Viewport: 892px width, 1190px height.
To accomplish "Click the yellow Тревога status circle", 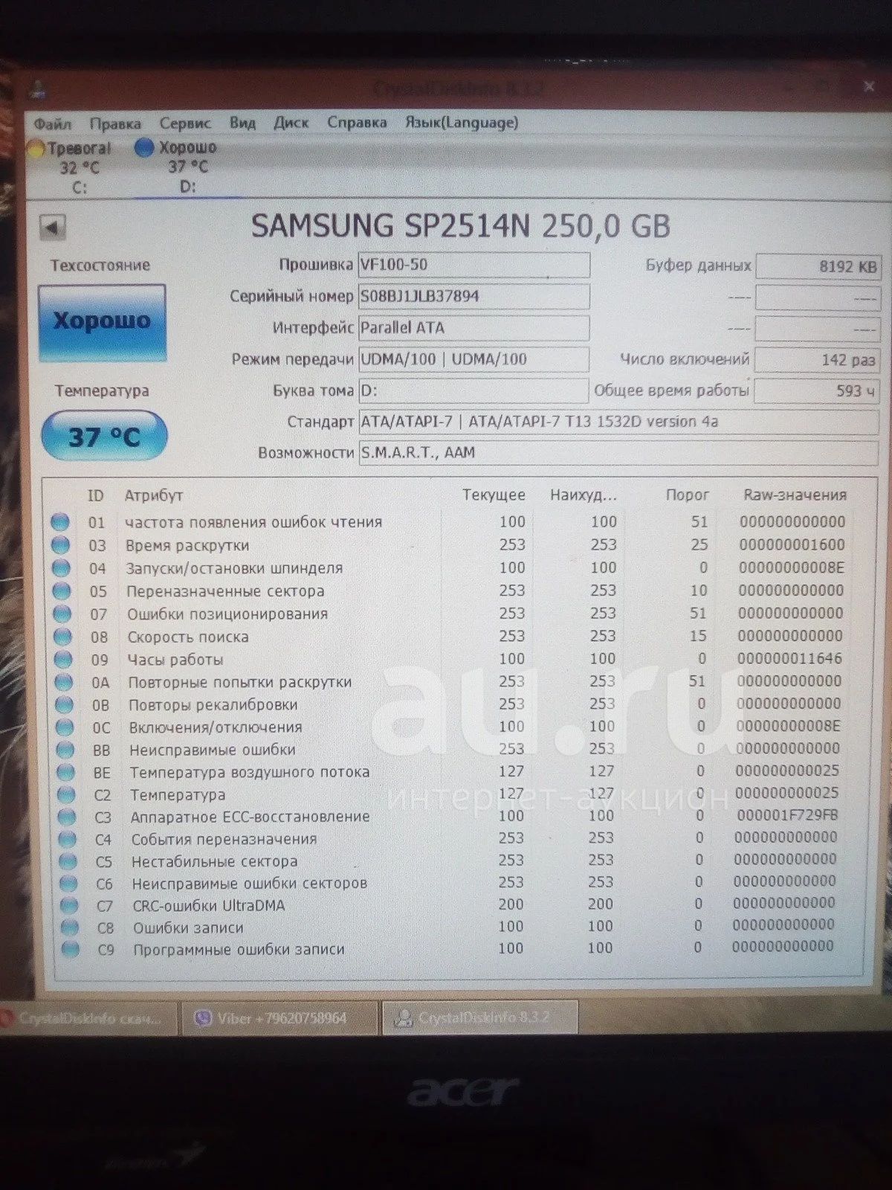I will pos(36,149).
